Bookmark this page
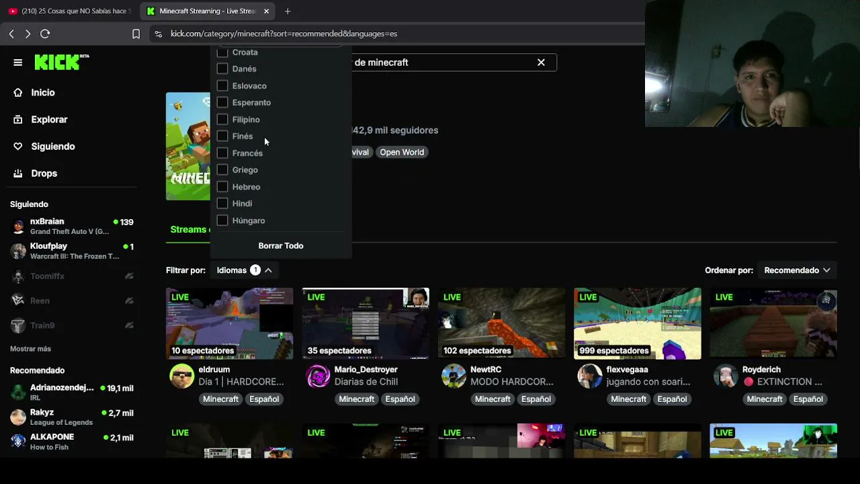The width and height of the screenshot is (860, 484). 136,34
